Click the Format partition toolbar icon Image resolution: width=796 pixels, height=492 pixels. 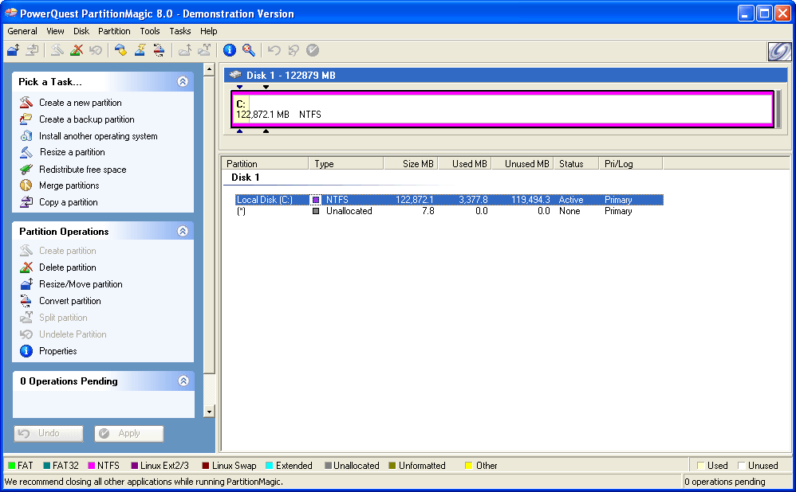(140, 50)
